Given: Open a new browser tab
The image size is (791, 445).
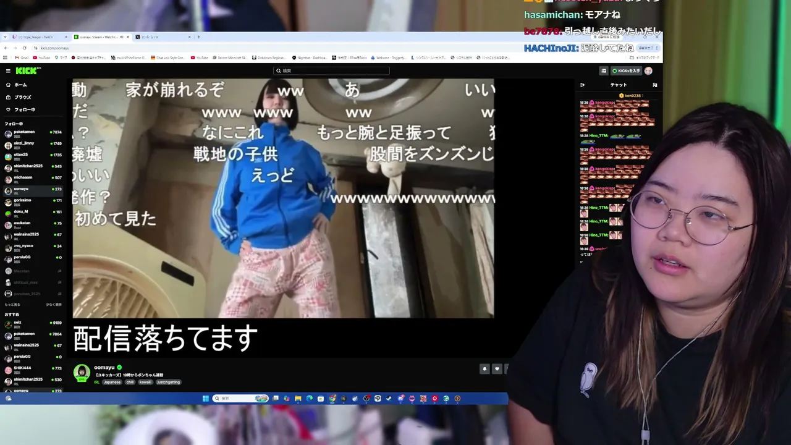Looking at the screenshot, I should (x=199, y=37).
